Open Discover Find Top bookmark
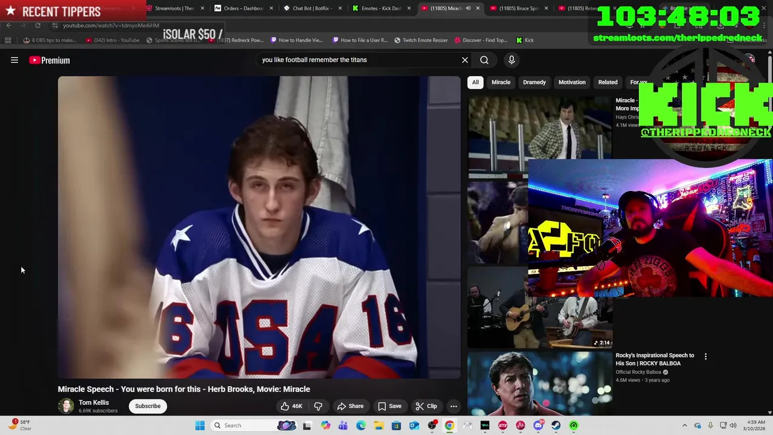The width and height of the screenshot is (773, 435). click(481, 40)
